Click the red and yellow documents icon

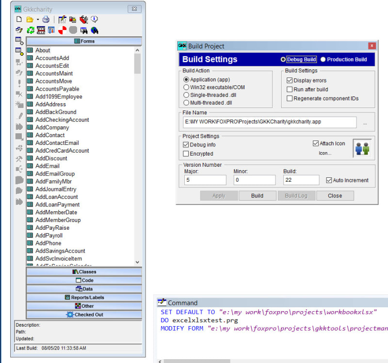(73, 19)
